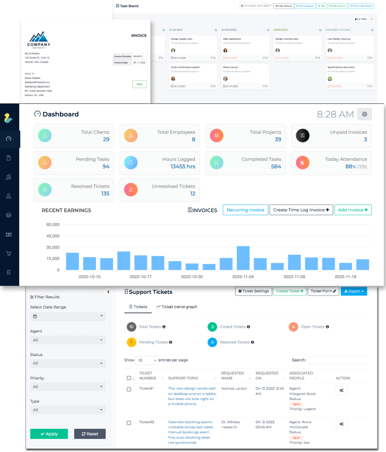386x452 pixels.
Task: Select the Tickets tab
Action: point(138,307)
